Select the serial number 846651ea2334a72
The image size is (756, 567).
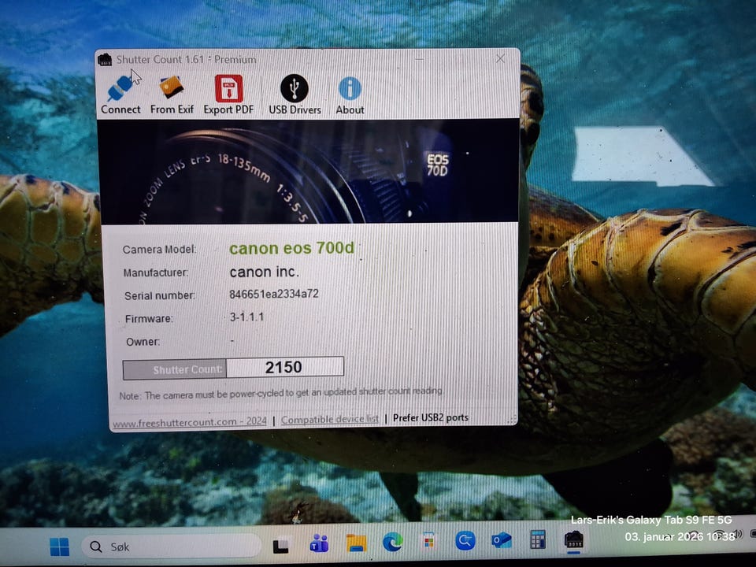(x=273, y=294)
